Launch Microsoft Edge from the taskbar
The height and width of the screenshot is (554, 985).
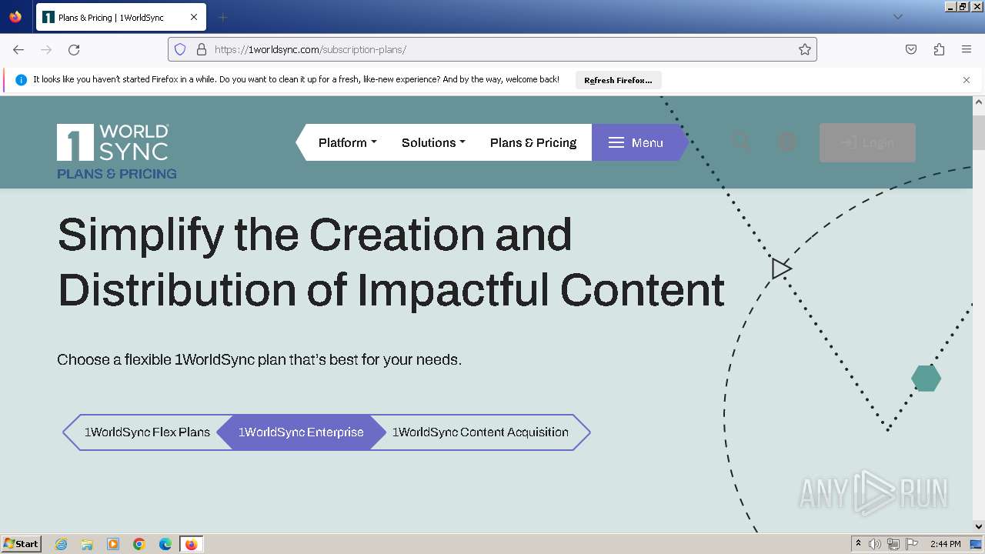[165, 544]
